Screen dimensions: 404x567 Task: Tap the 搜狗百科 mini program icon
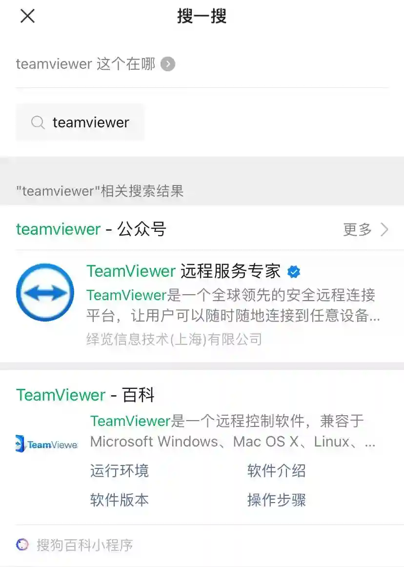pos(22,544)
